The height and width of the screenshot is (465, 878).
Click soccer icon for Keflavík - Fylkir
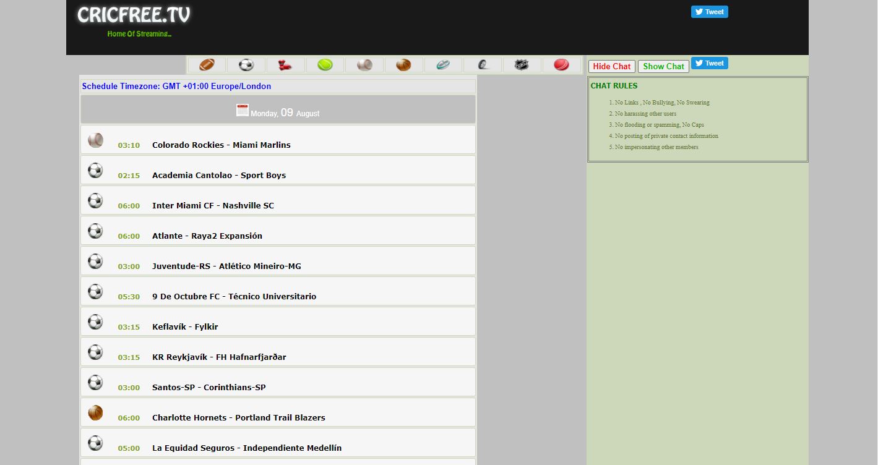(95, 322)
